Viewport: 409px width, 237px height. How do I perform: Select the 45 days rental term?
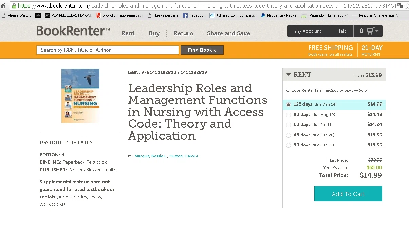point(289,135)
